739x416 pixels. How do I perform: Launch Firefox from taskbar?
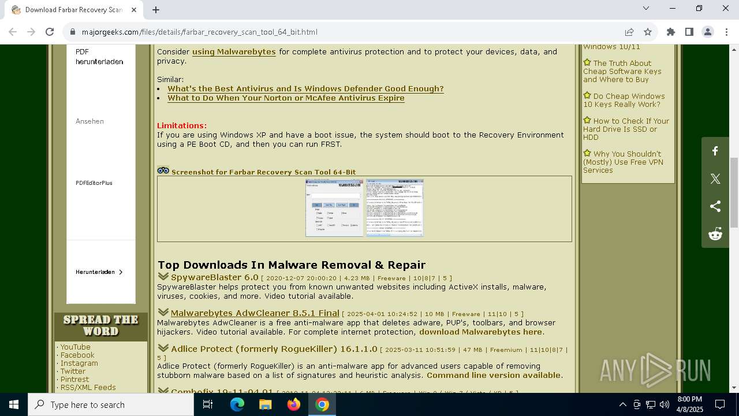pyautogui.click(x=294, y=404)
